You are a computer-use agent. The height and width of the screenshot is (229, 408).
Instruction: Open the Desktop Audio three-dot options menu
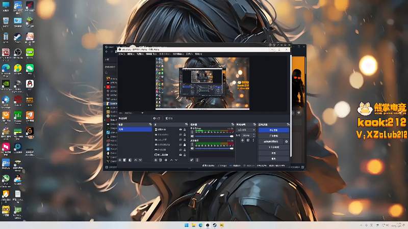(x=192, y=145)
